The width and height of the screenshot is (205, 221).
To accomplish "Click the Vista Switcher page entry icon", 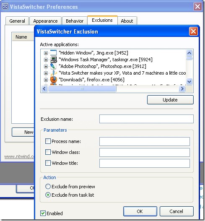I will [54, 73].
